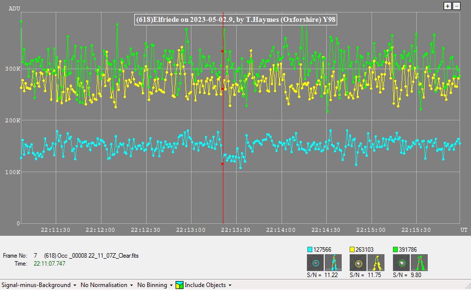Click the Include Objects colored icon
This screenshot has height=290, width=471.
(x=180, y=285)
